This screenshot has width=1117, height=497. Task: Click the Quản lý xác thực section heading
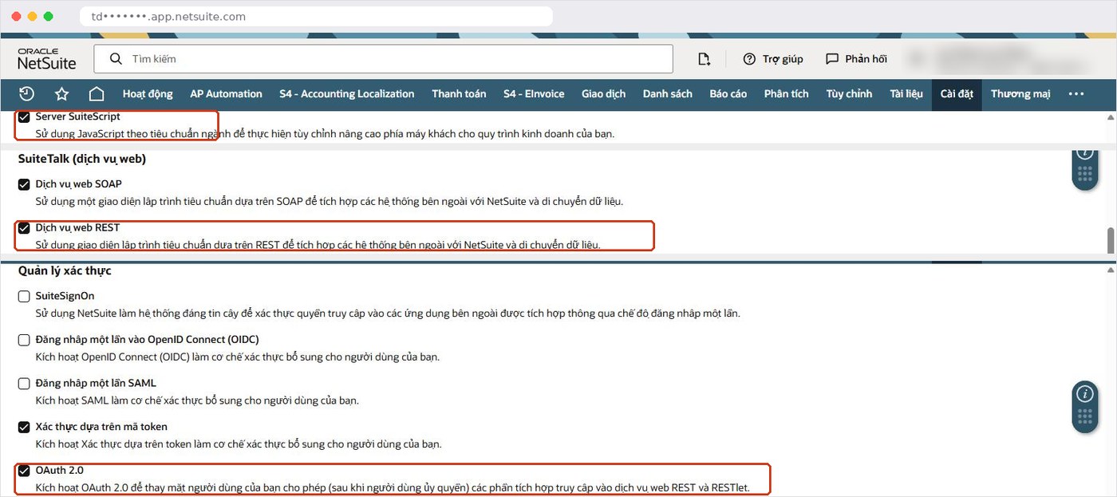coord(65,270)
